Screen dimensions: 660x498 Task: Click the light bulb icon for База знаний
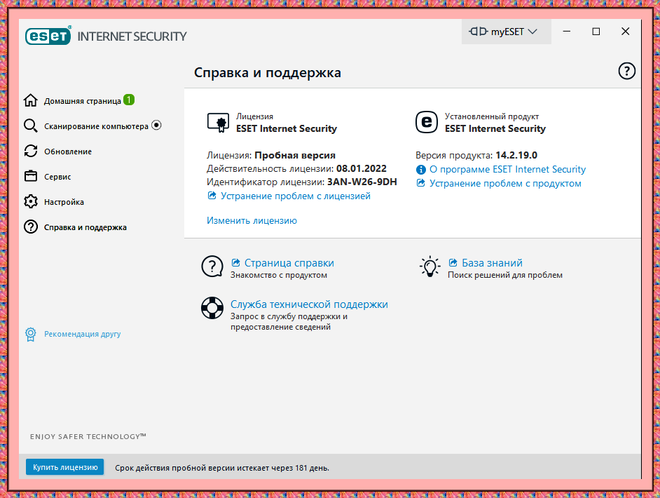(429, 267)
